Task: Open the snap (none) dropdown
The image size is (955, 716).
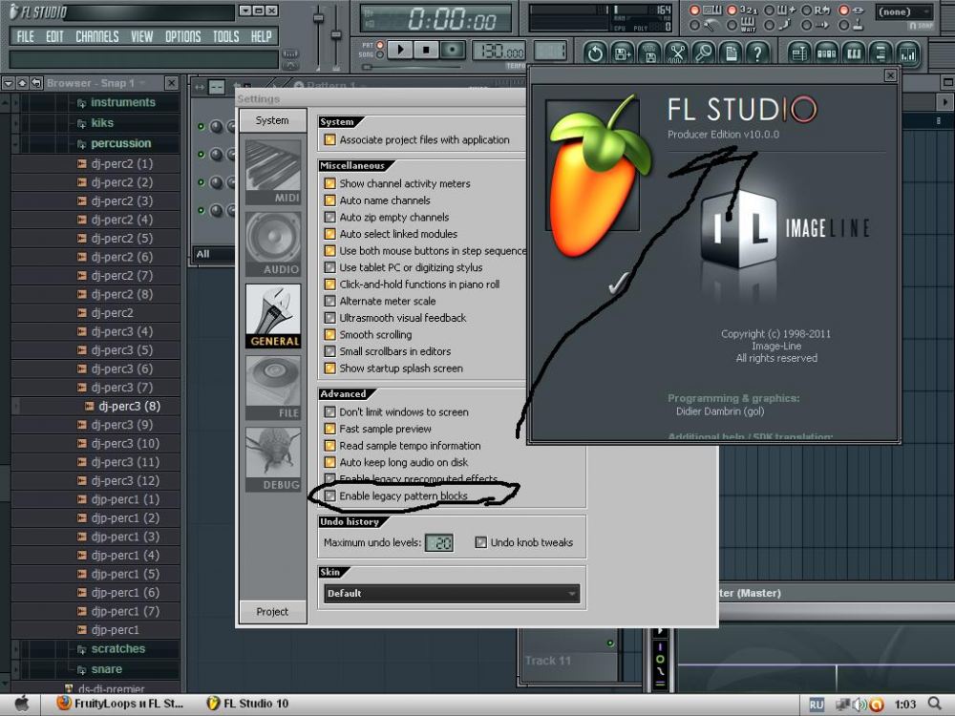Action: 904,11
